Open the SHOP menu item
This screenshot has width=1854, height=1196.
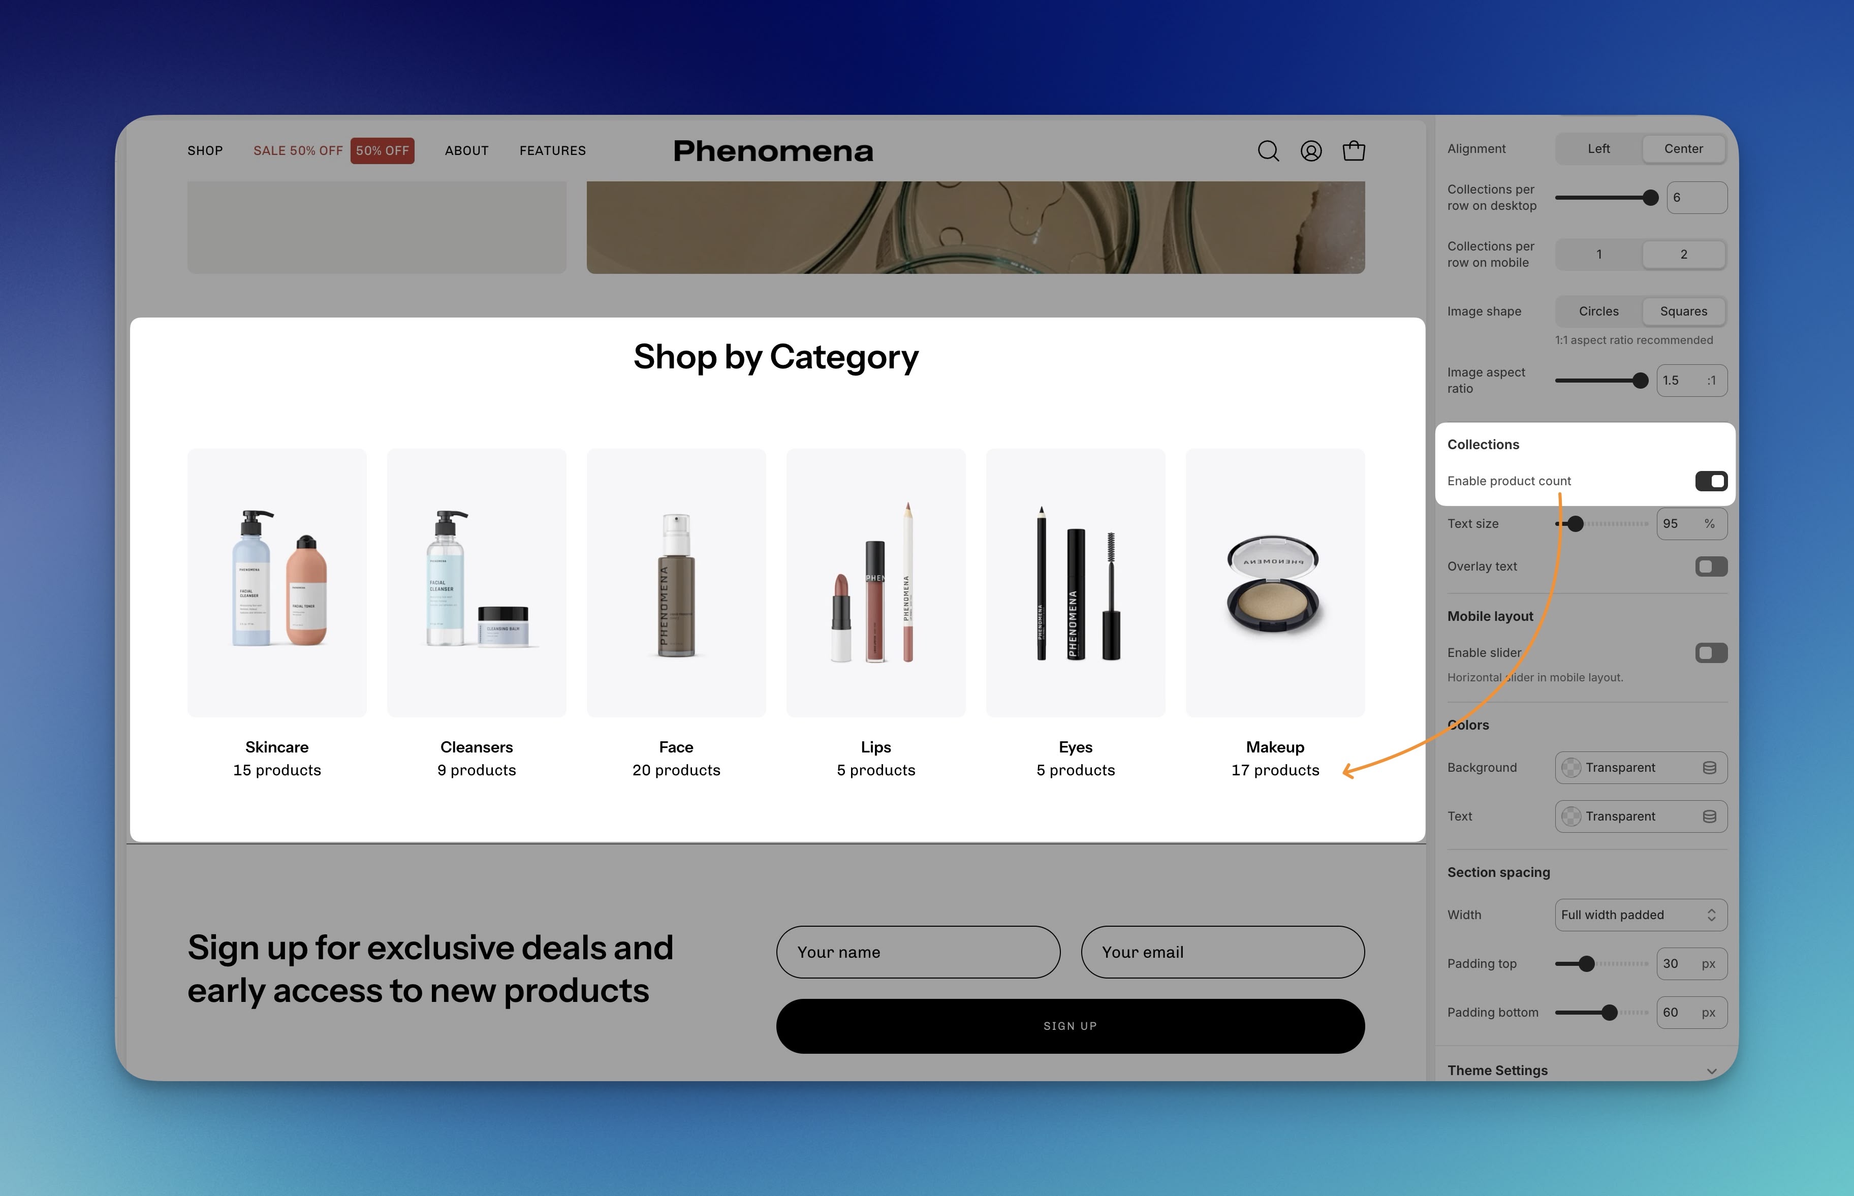(x=205, y=151)
